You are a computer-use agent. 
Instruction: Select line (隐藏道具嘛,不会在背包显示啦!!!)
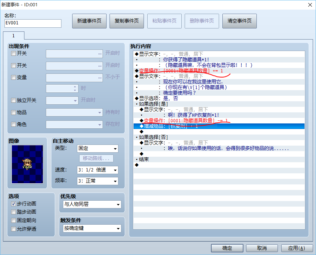click(x=219, y=65)
